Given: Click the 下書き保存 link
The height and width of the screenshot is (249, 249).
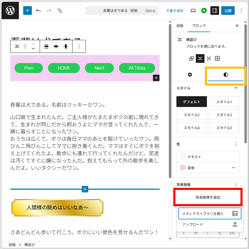Looking at the screenshot, I should (x=174, y=11).
